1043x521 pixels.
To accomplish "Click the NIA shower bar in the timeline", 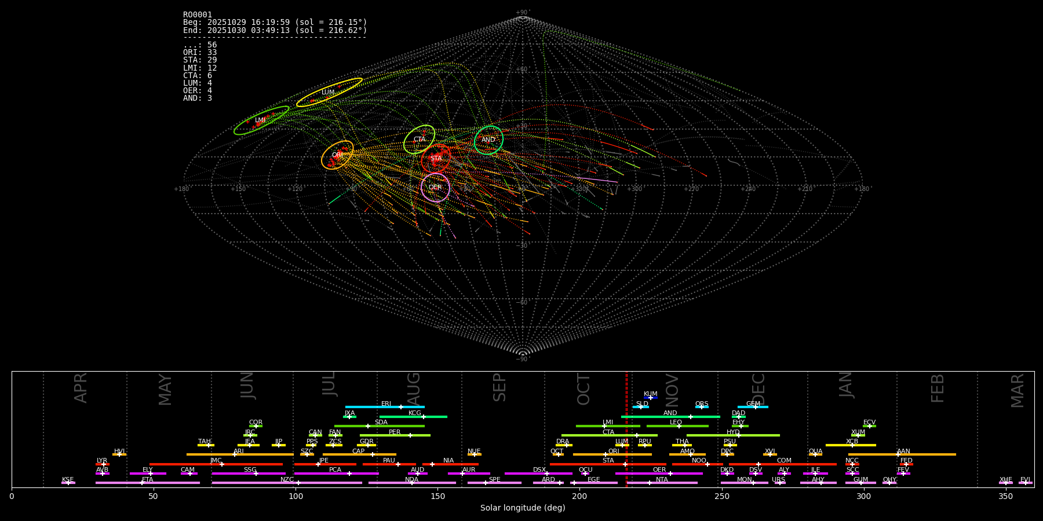I will pos(450,464).
